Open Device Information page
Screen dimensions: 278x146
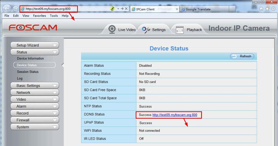point(30,59)
